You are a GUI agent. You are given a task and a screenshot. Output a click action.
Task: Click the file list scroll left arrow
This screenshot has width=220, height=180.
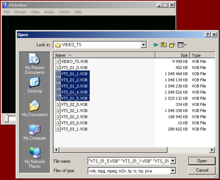point(56,150)
